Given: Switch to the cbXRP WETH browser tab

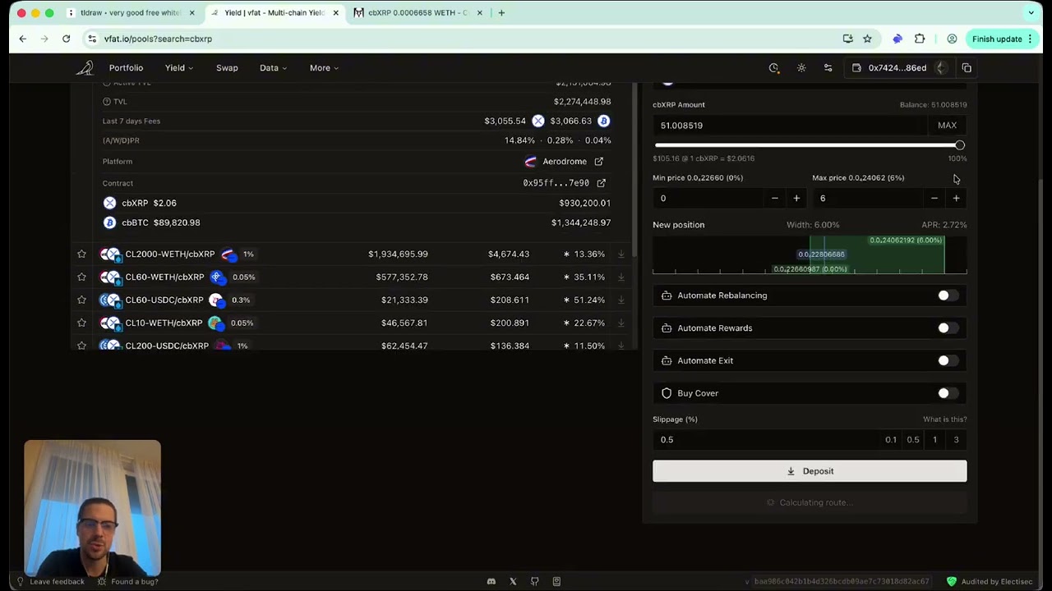Looking at the screenshot, I should (418, 13).
